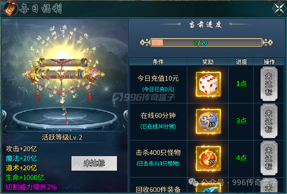Click the 操作 column header
The width and height of the screenshot is (287, 194).
(269, 62)
